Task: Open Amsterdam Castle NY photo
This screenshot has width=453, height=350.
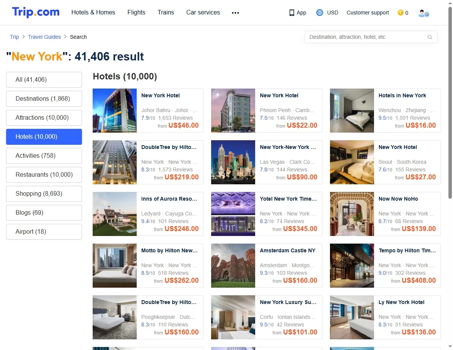Action: coord(233,266)
